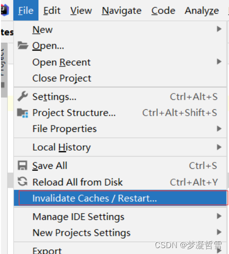Open the Edit menu
229x254 pixels.
click(52, 10)
